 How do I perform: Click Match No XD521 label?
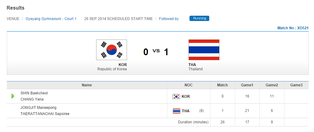[x=293, y=28]
